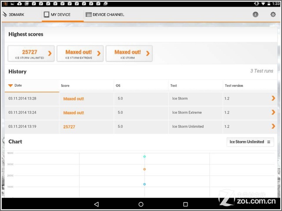Click arrow on the ICE STORM card
The height and width of the screenshot is (211, 282).
click(148, 53)
